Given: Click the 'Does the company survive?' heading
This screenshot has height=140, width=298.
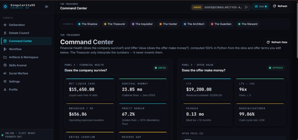Looking at the screenshot, I should tap(86, 70).
